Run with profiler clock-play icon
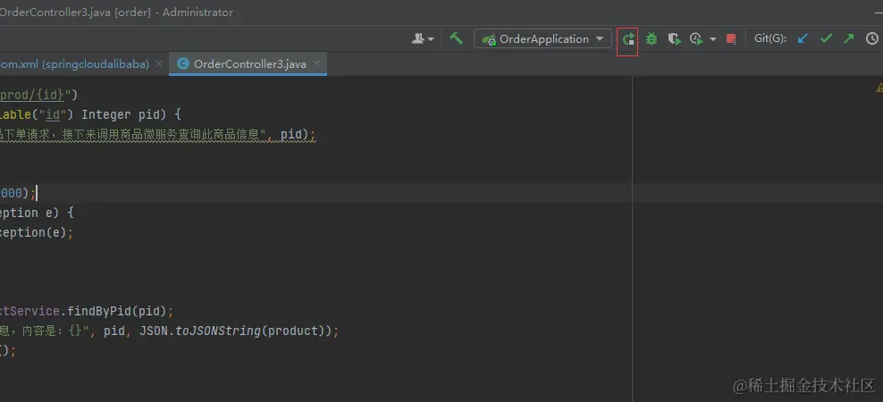Viewport: 883px width, 402px height. [x=696, y=38]
